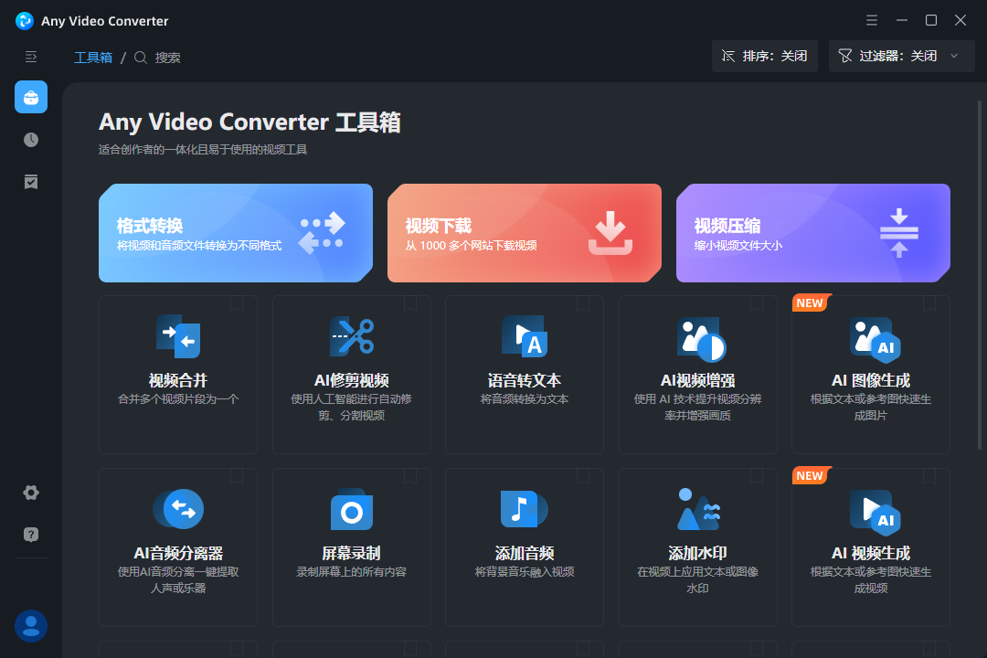This screenshot has width=987, height=658.
Task: Open the hamburger menu in title bar
Action: click(872, 20)
